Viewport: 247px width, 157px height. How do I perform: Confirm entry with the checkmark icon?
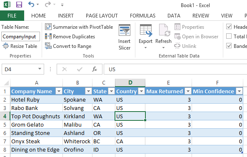[x=80, y=69]
